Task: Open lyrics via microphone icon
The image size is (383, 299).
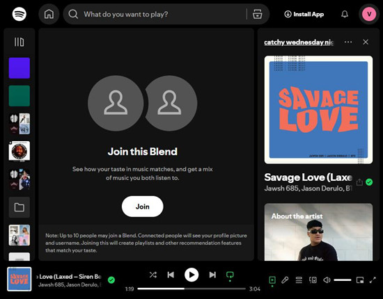Action: pyautogui.click(x=285, y=280)
